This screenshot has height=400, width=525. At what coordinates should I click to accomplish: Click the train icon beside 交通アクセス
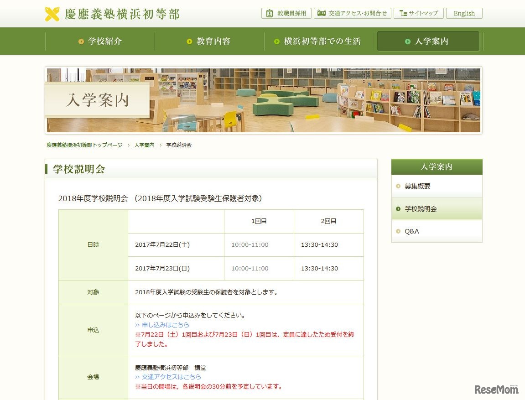tap(322, 13)
